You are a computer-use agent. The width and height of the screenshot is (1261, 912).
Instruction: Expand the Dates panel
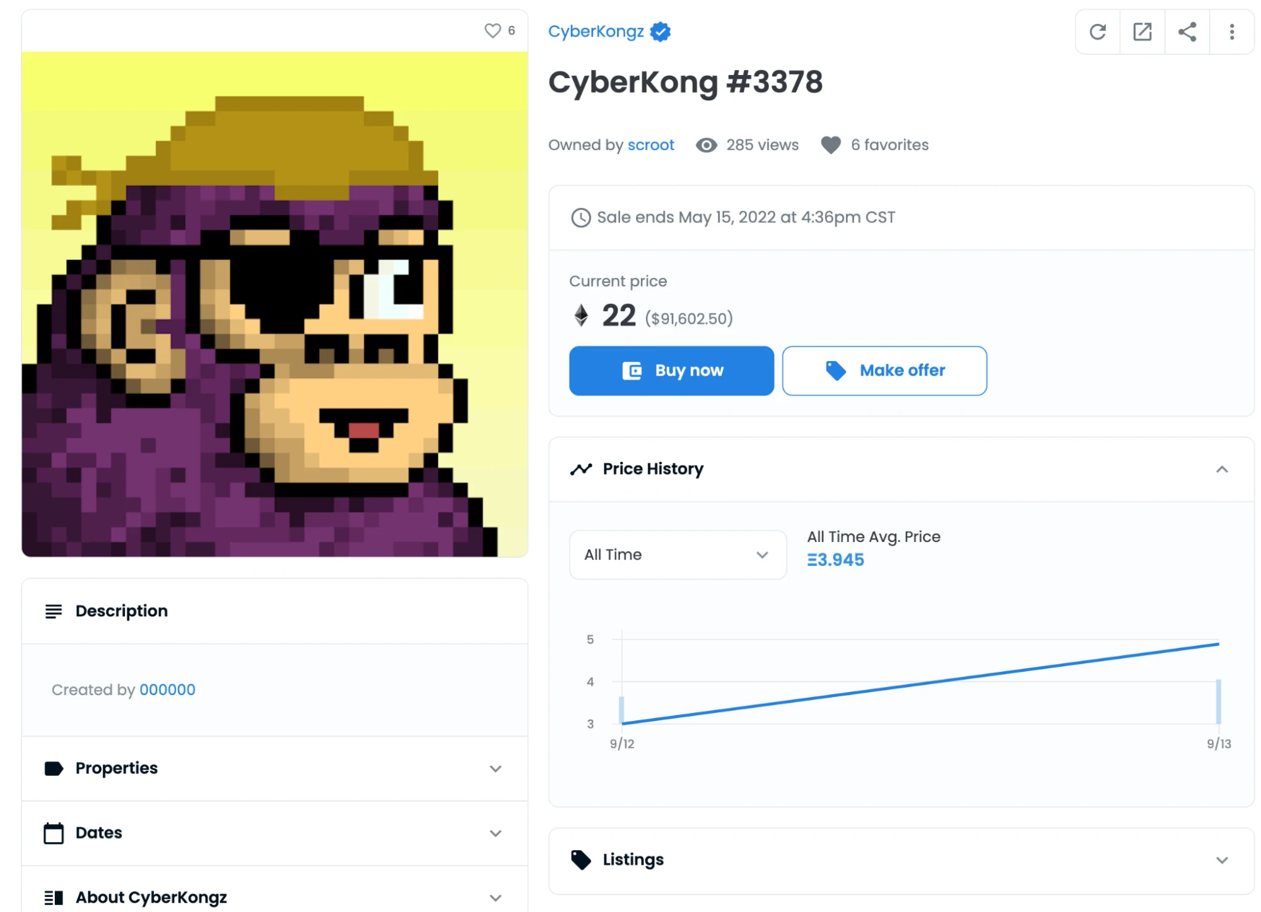click(495, 833)
